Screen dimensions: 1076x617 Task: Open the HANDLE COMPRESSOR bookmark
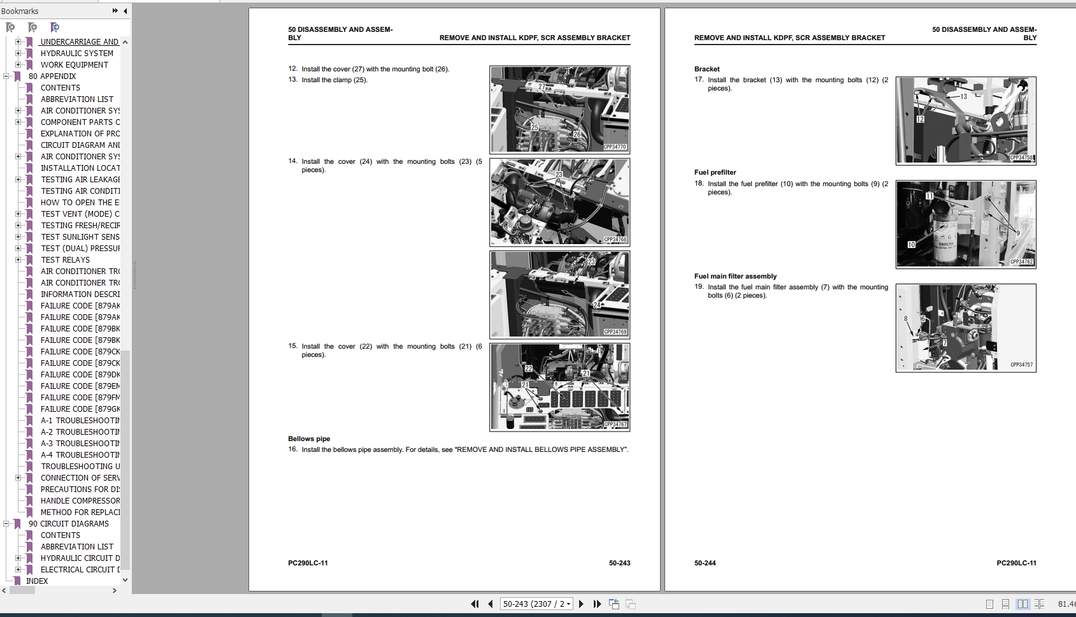point(80,501)
